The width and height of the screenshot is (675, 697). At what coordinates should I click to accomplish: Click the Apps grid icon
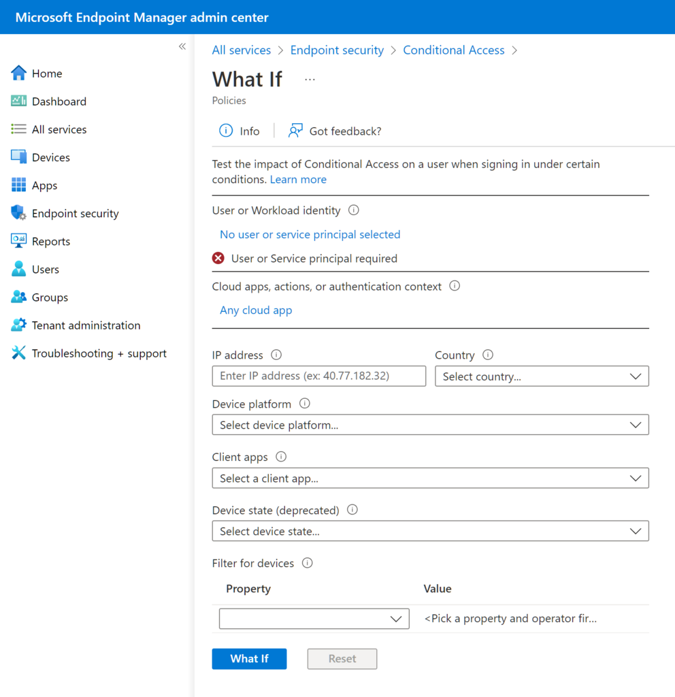tap(18, 185)
